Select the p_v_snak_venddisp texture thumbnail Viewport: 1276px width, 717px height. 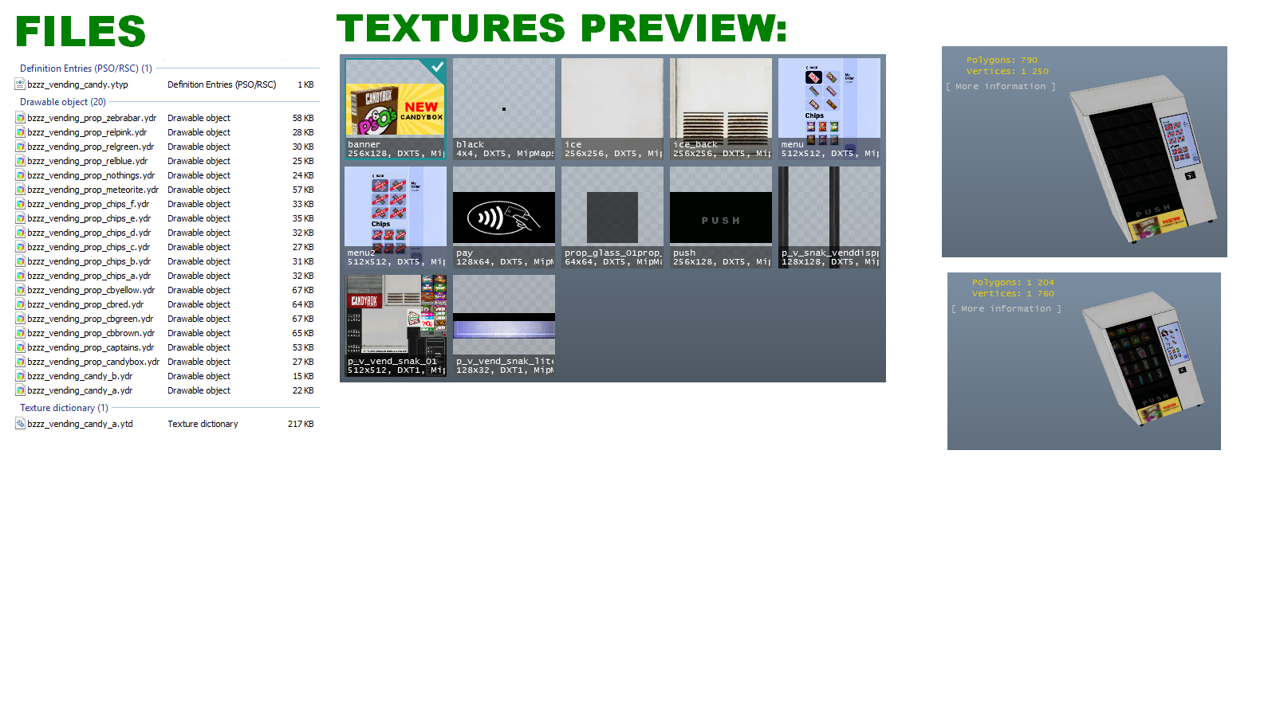[829, 217]
